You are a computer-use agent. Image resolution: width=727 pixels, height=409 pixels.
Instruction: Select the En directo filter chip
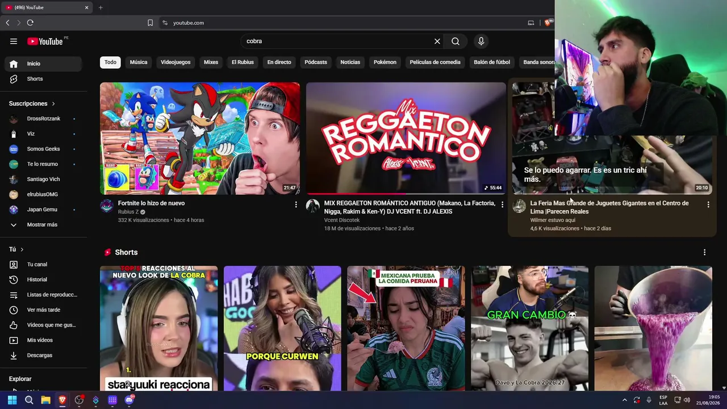[279, 62]
